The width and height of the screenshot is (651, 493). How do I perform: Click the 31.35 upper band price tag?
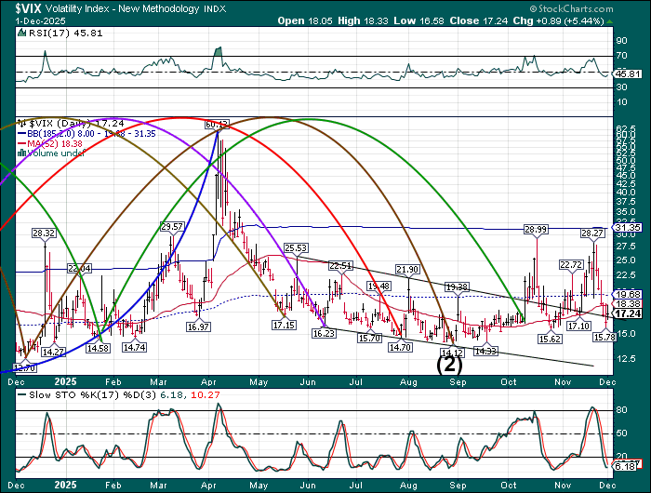coord(629,227)
